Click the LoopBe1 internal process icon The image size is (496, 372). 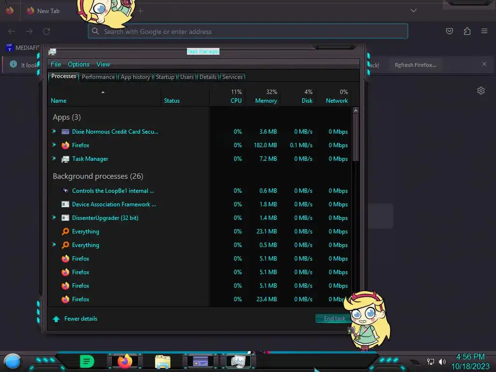click(x=65, y=190)
